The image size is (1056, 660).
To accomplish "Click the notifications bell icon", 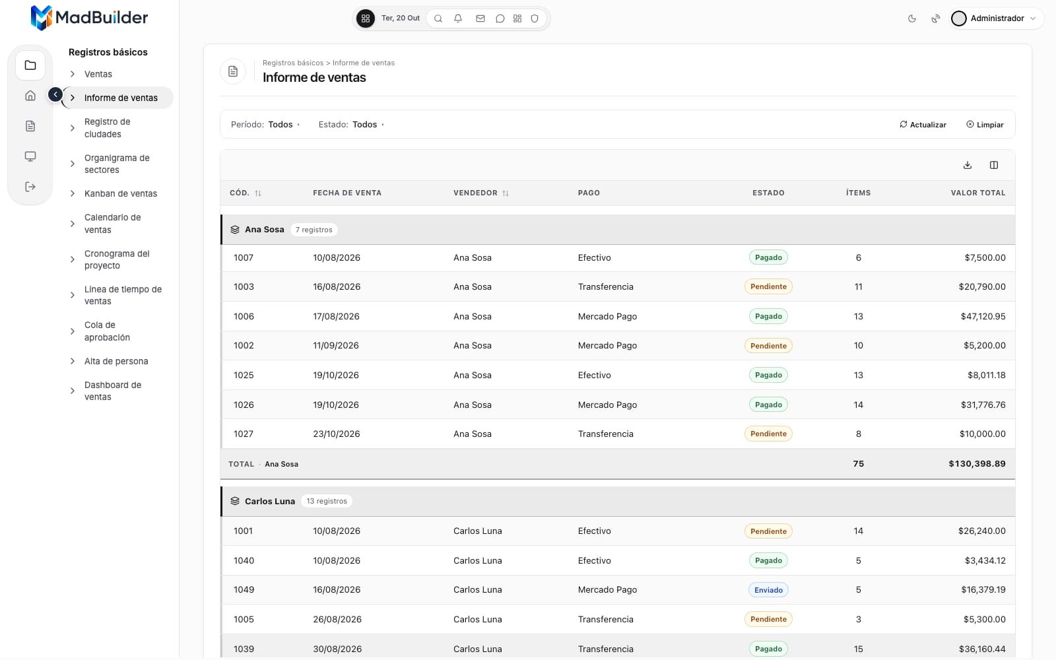I will (x=458, y=18).
